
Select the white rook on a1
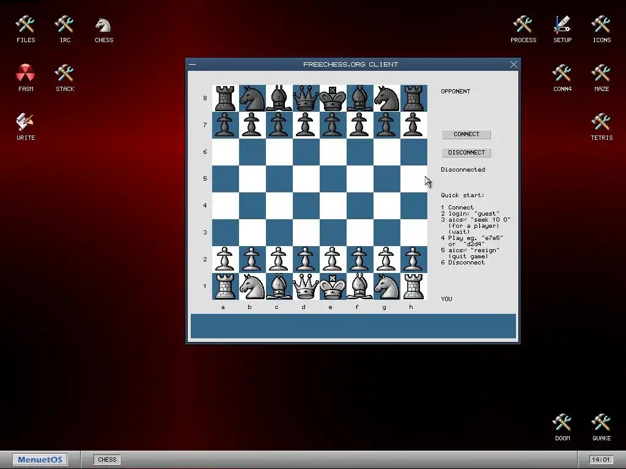pyautogui.click(x=225, y=286)
